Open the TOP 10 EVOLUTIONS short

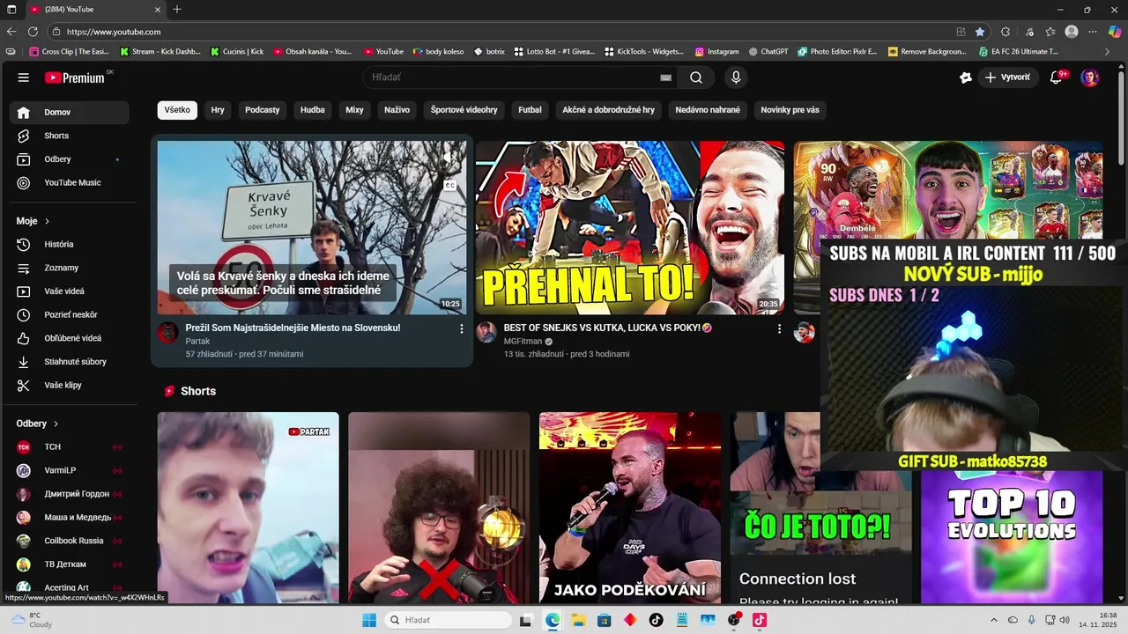point(1012,536)
